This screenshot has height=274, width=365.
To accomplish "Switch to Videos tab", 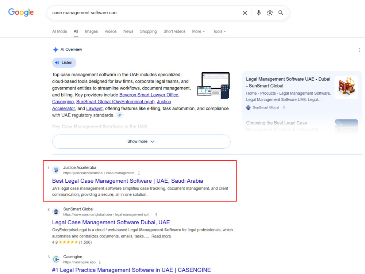I will pos(111,31).
